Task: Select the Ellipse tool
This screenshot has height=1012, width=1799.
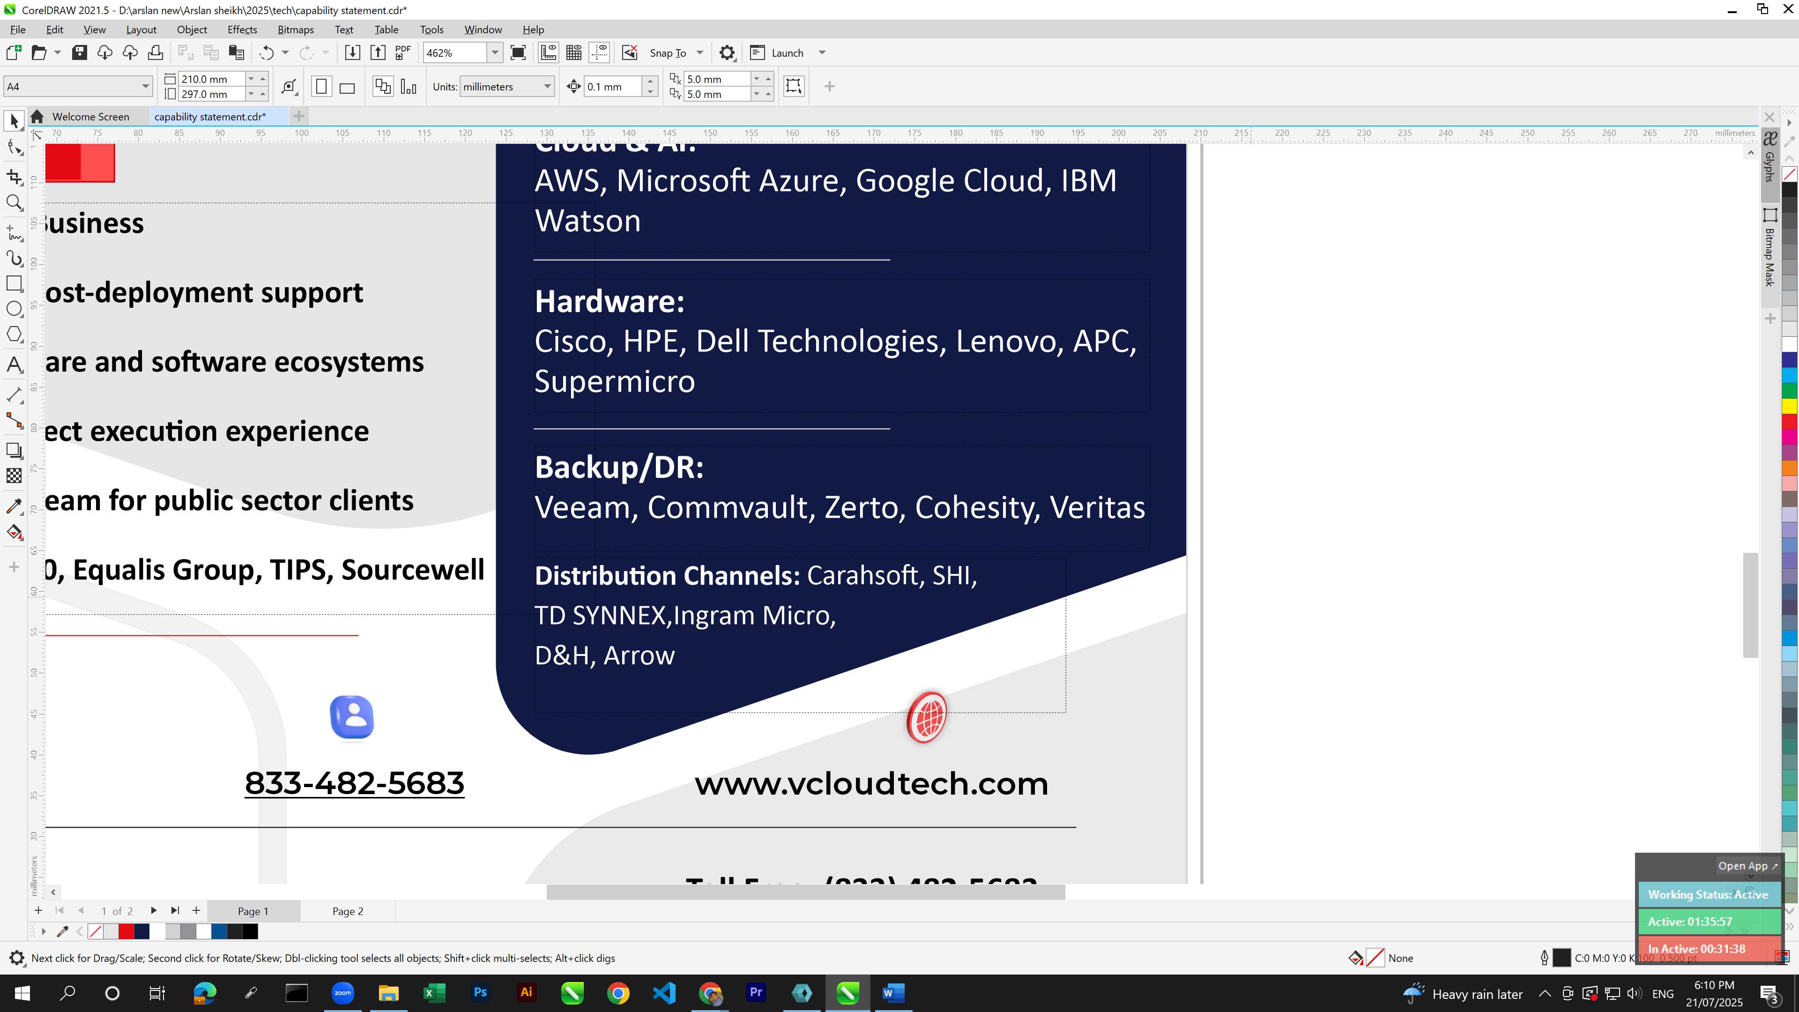Action: pos(14,309)
